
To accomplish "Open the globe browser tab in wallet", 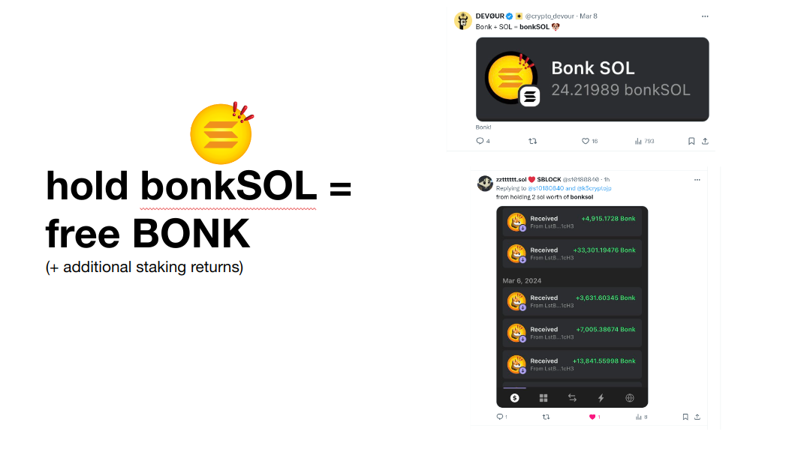I will pyautogui.click(x=629, y=398).
